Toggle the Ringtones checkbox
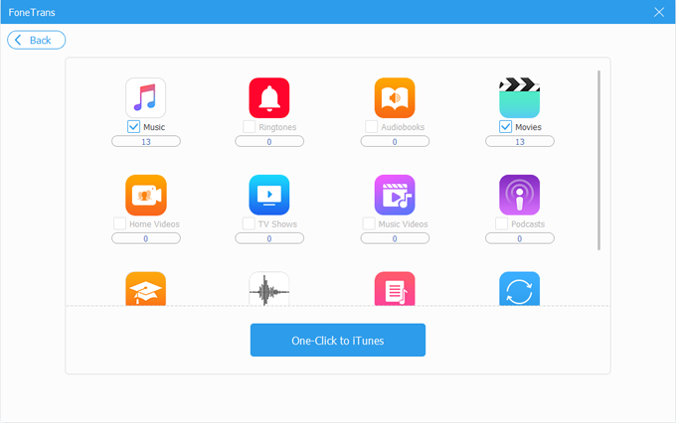 click(249, 127)
